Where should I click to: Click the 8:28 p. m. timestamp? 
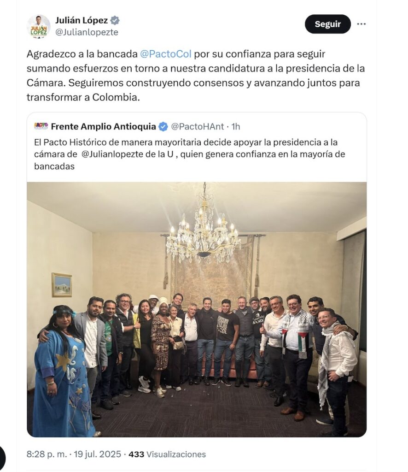pyautogui.click(x=47, y=454)
